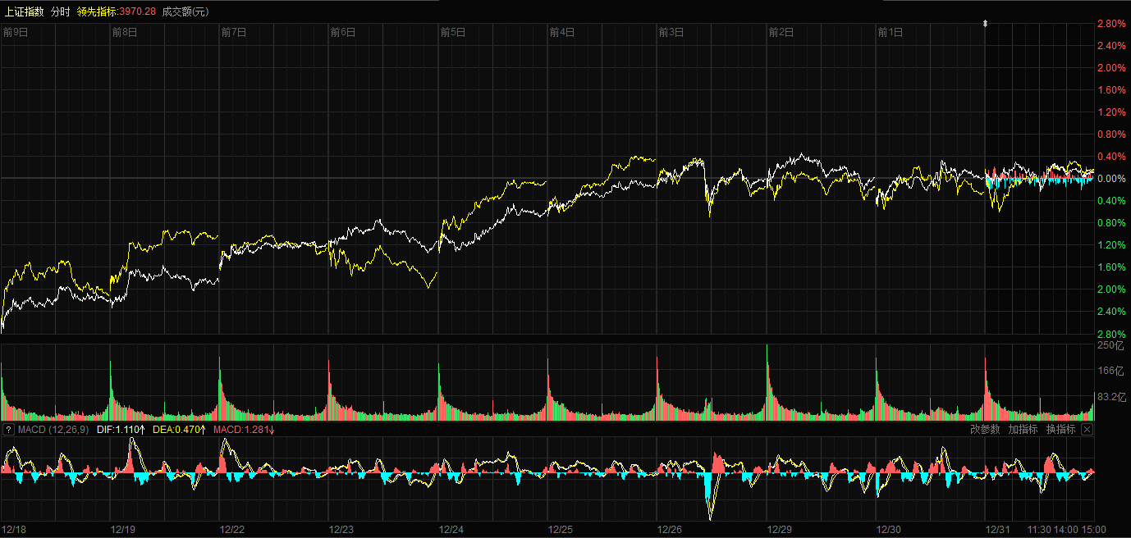Select the 前9日 day column header
The width and height of the screenshot is (1131, 538).
(16, 33)
